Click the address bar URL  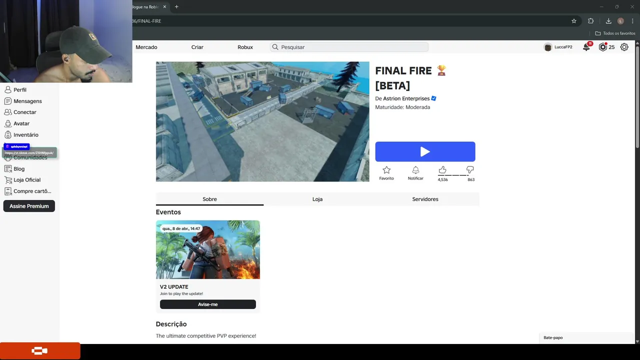point(147,21)
